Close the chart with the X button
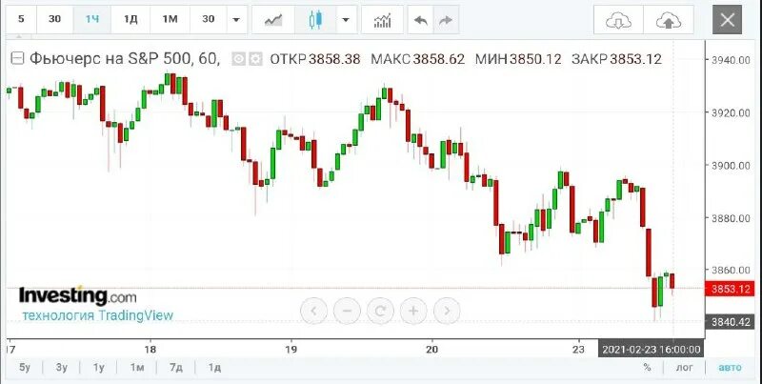The height and width of the screenshot is (384, 762). (x=727, y=20)
